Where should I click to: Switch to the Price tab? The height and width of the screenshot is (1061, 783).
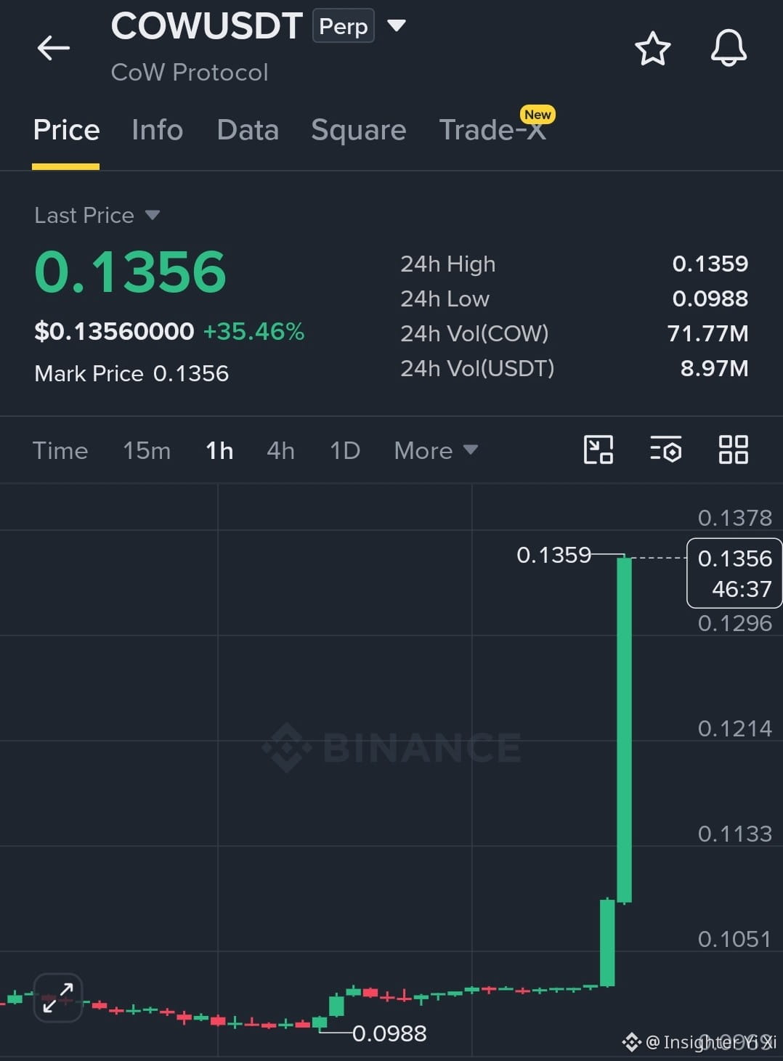66,130
